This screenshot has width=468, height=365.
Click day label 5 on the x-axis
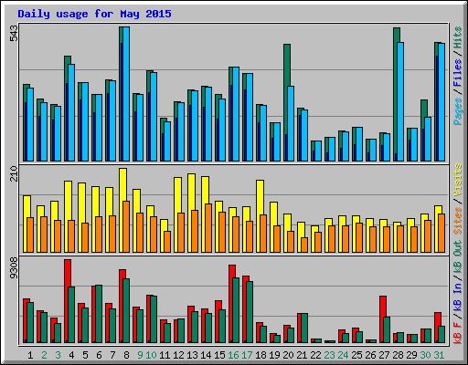tap(85, 355)
